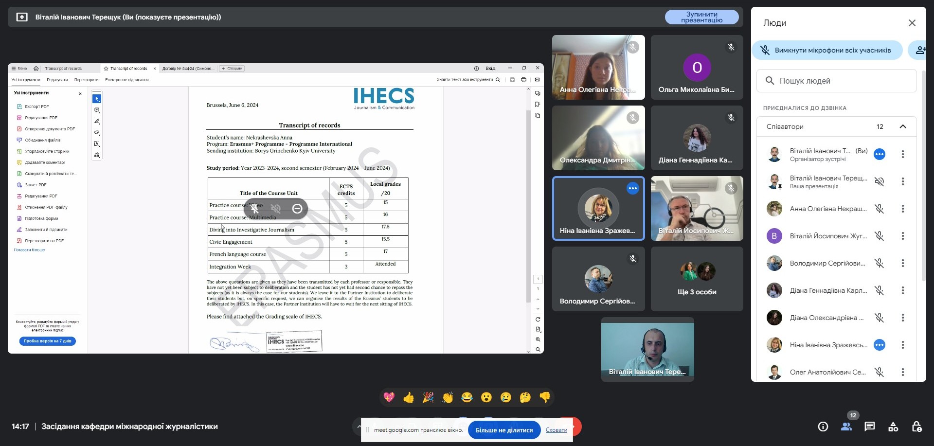Open host controls lock icon

click(916, 427)
